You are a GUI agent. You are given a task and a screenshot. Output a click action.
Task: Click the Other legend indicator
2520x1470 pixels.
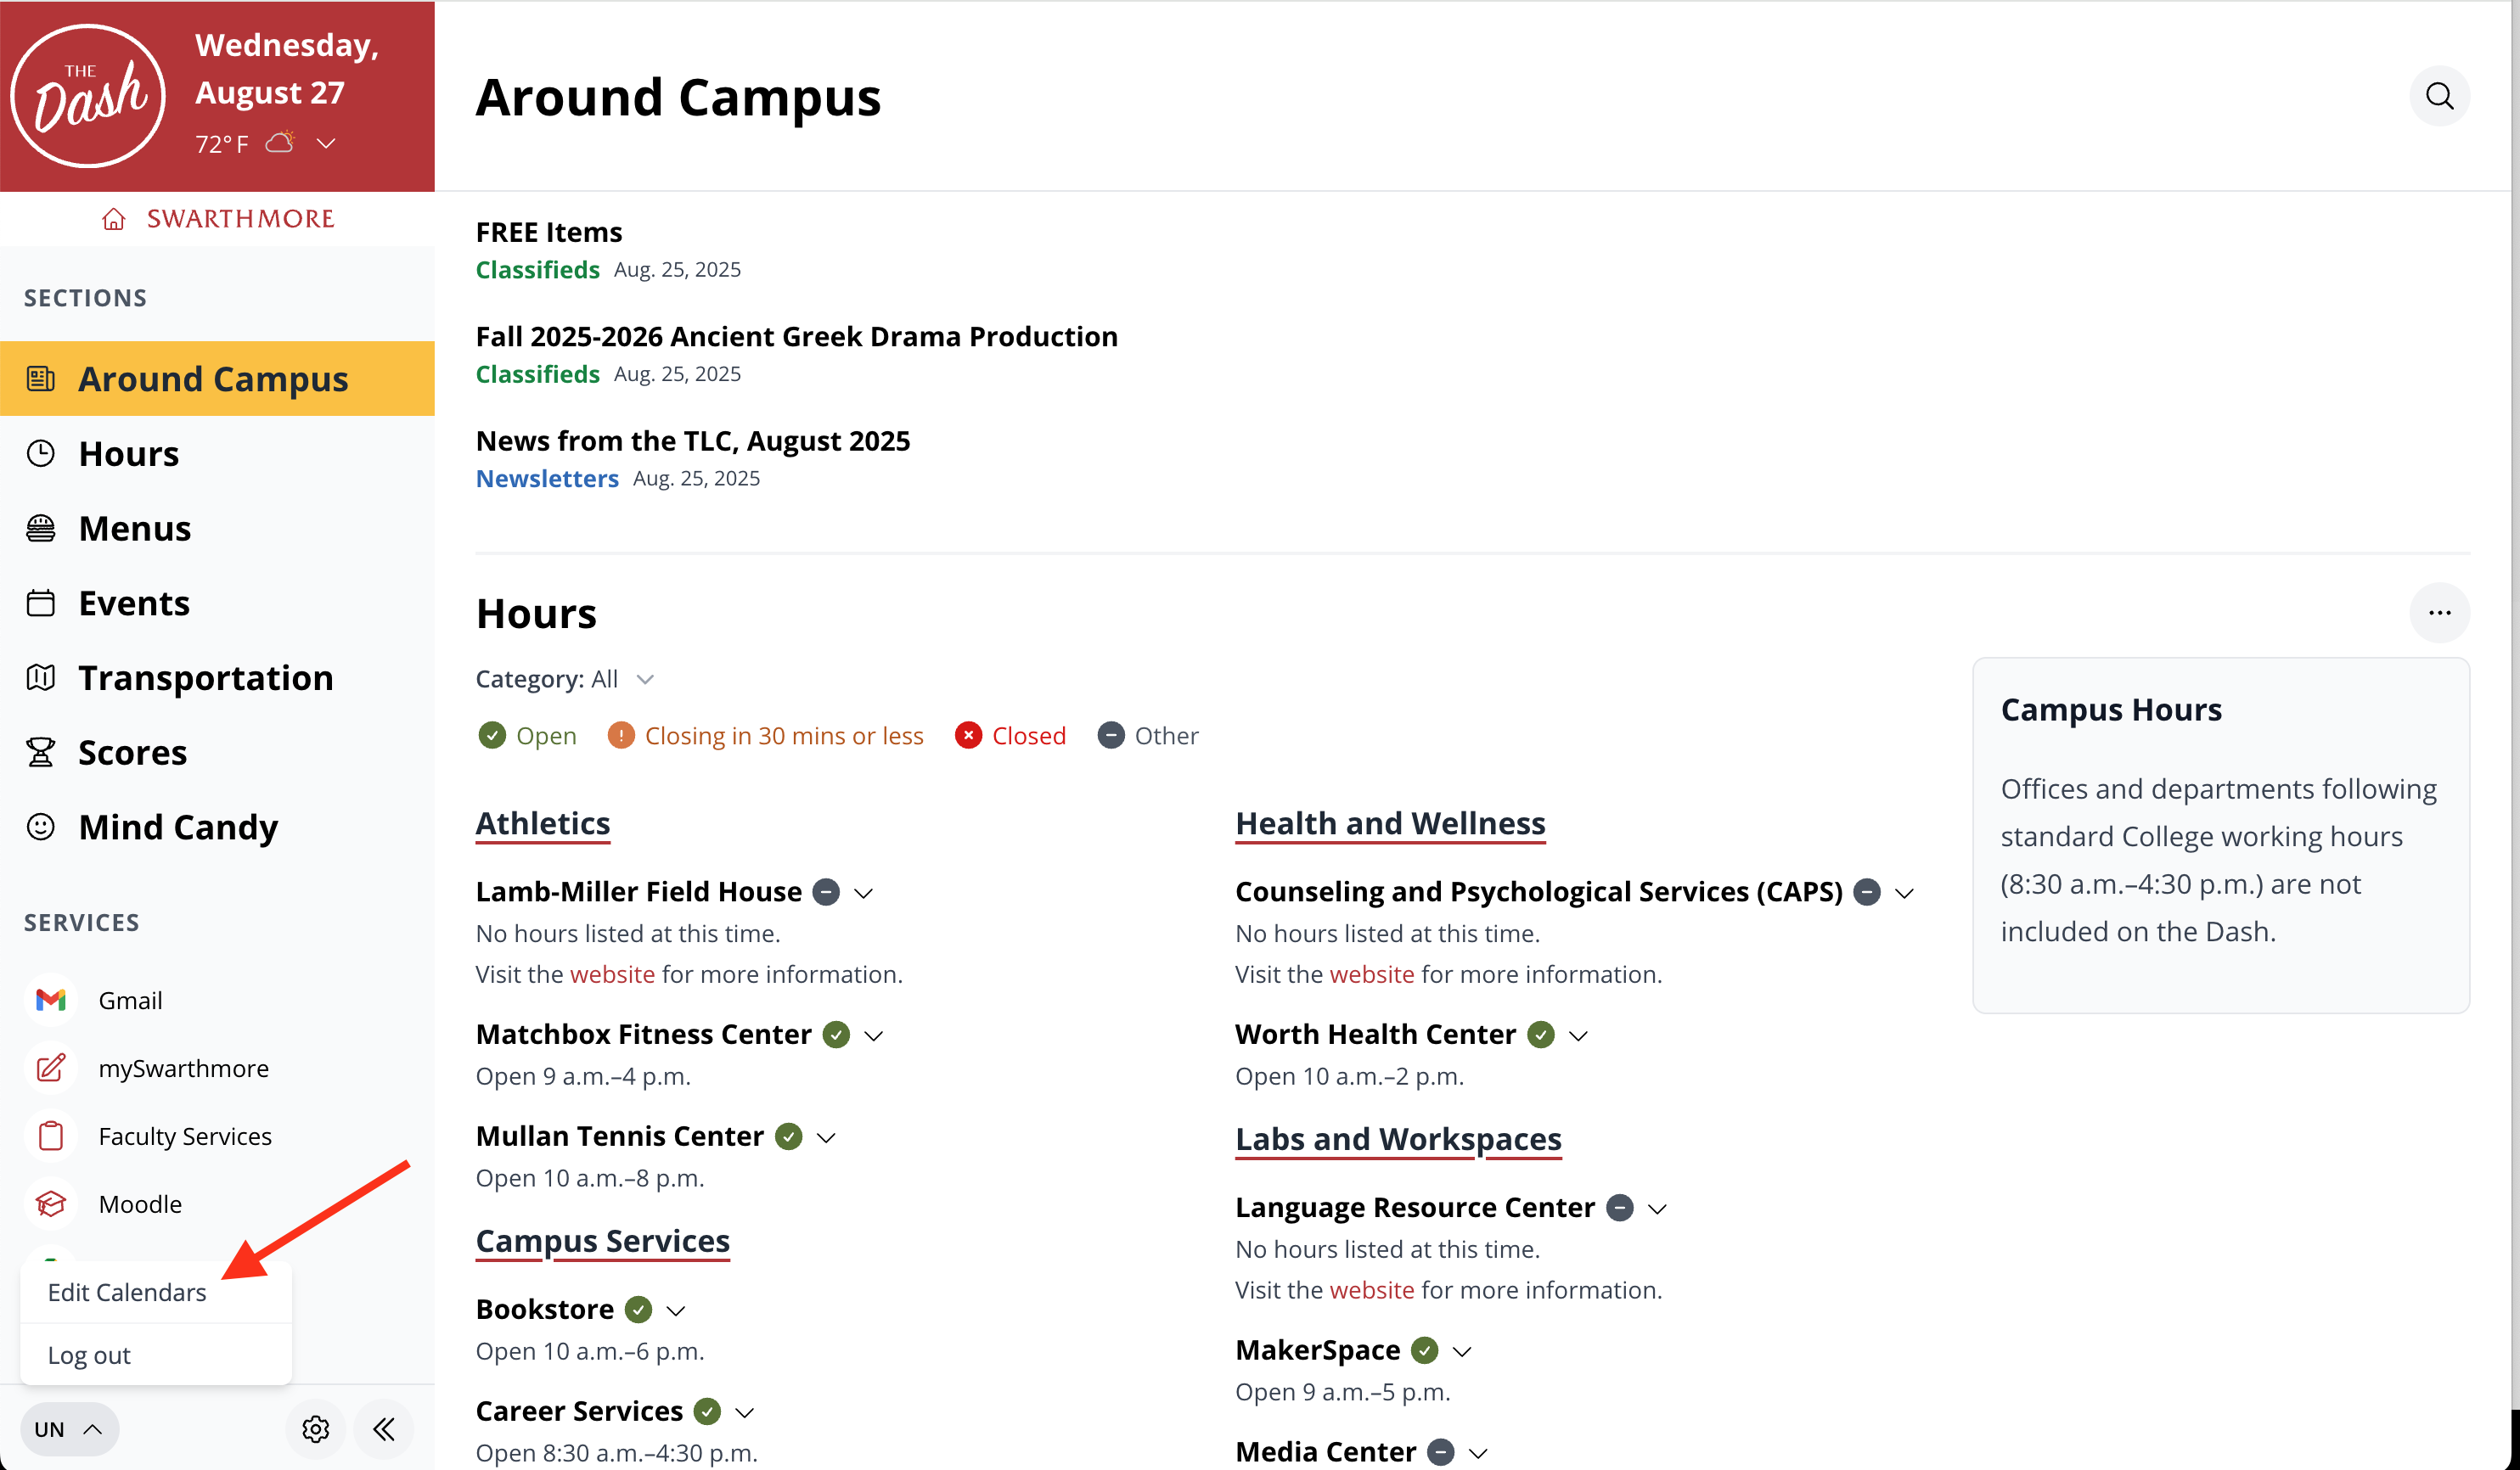1111,736
